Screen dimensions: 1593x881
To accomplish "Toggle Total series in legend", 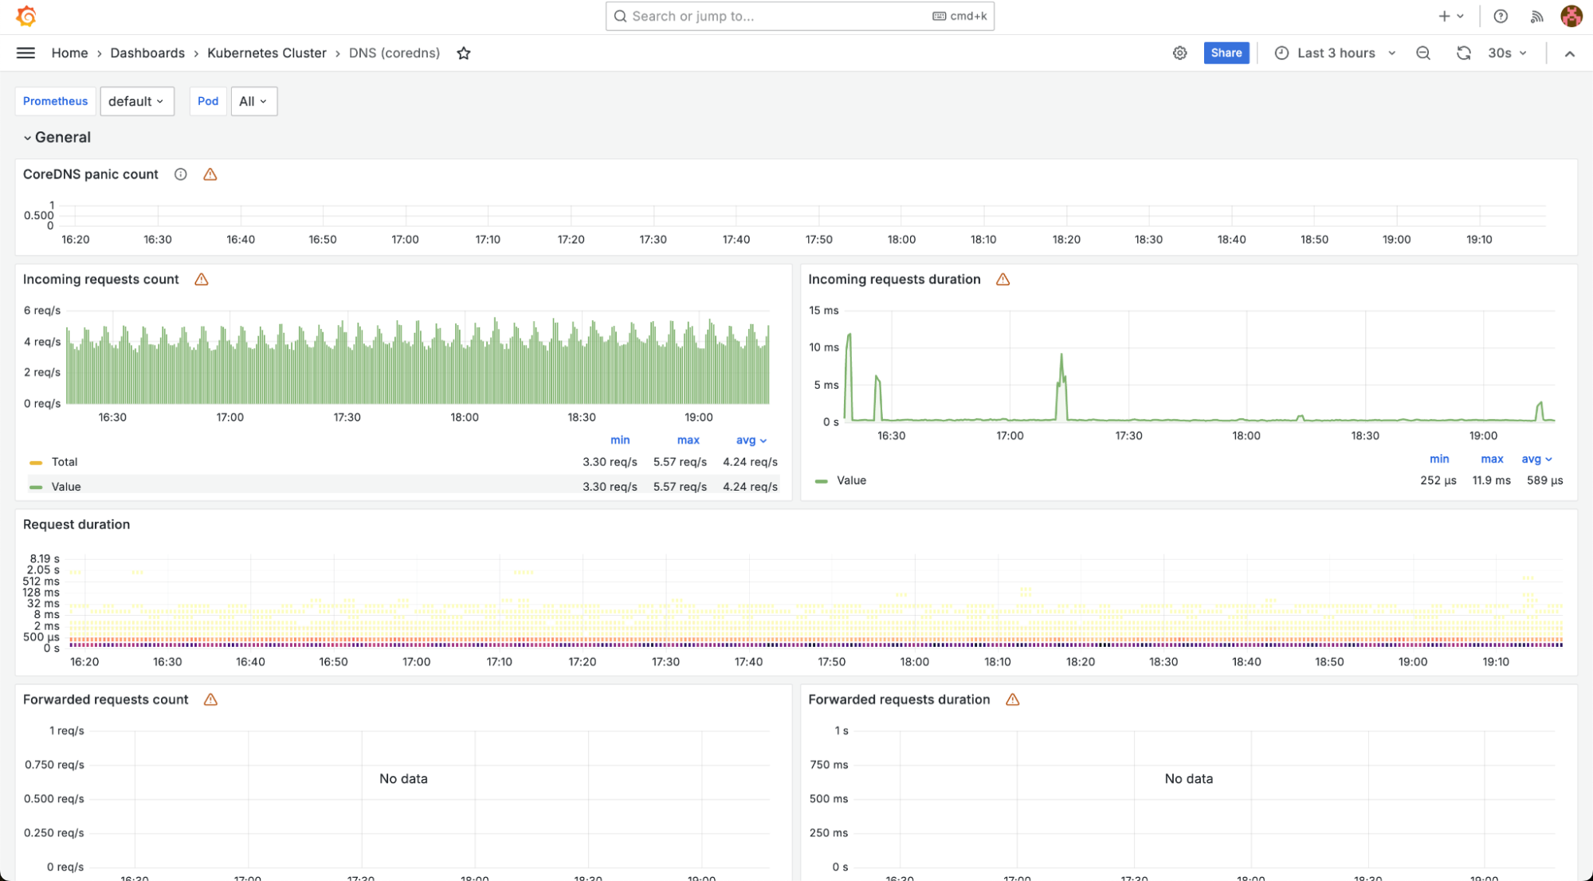I will tap(64, 462).
